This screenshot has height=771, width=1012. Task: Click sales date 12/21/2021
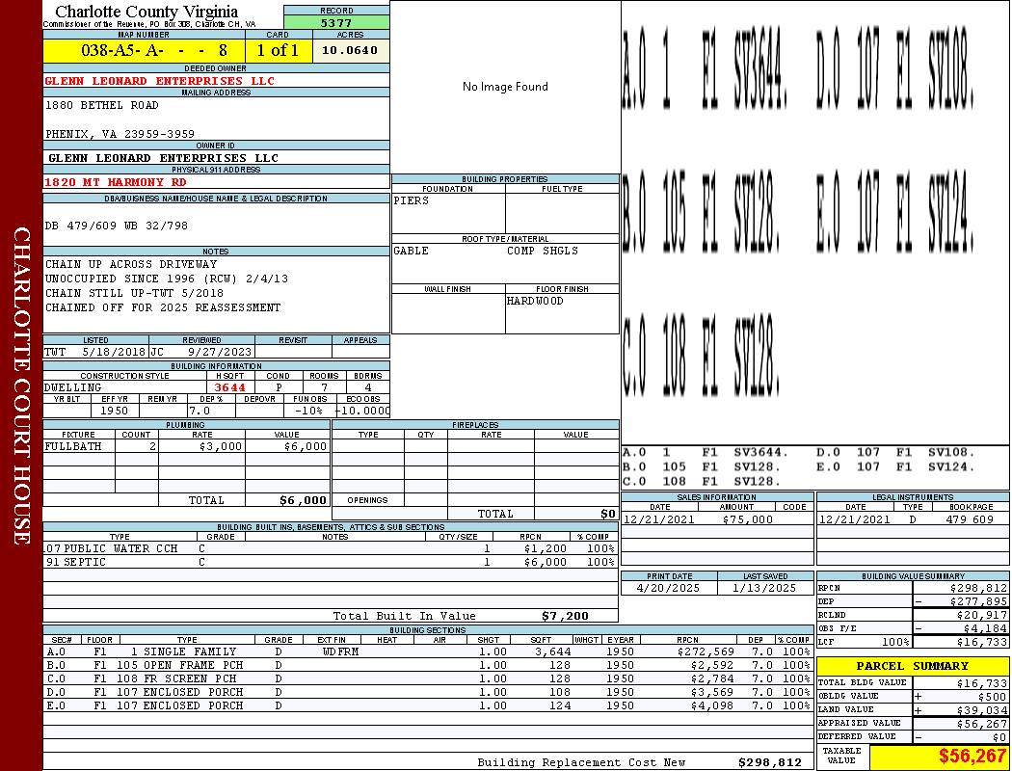coord(659,519)
